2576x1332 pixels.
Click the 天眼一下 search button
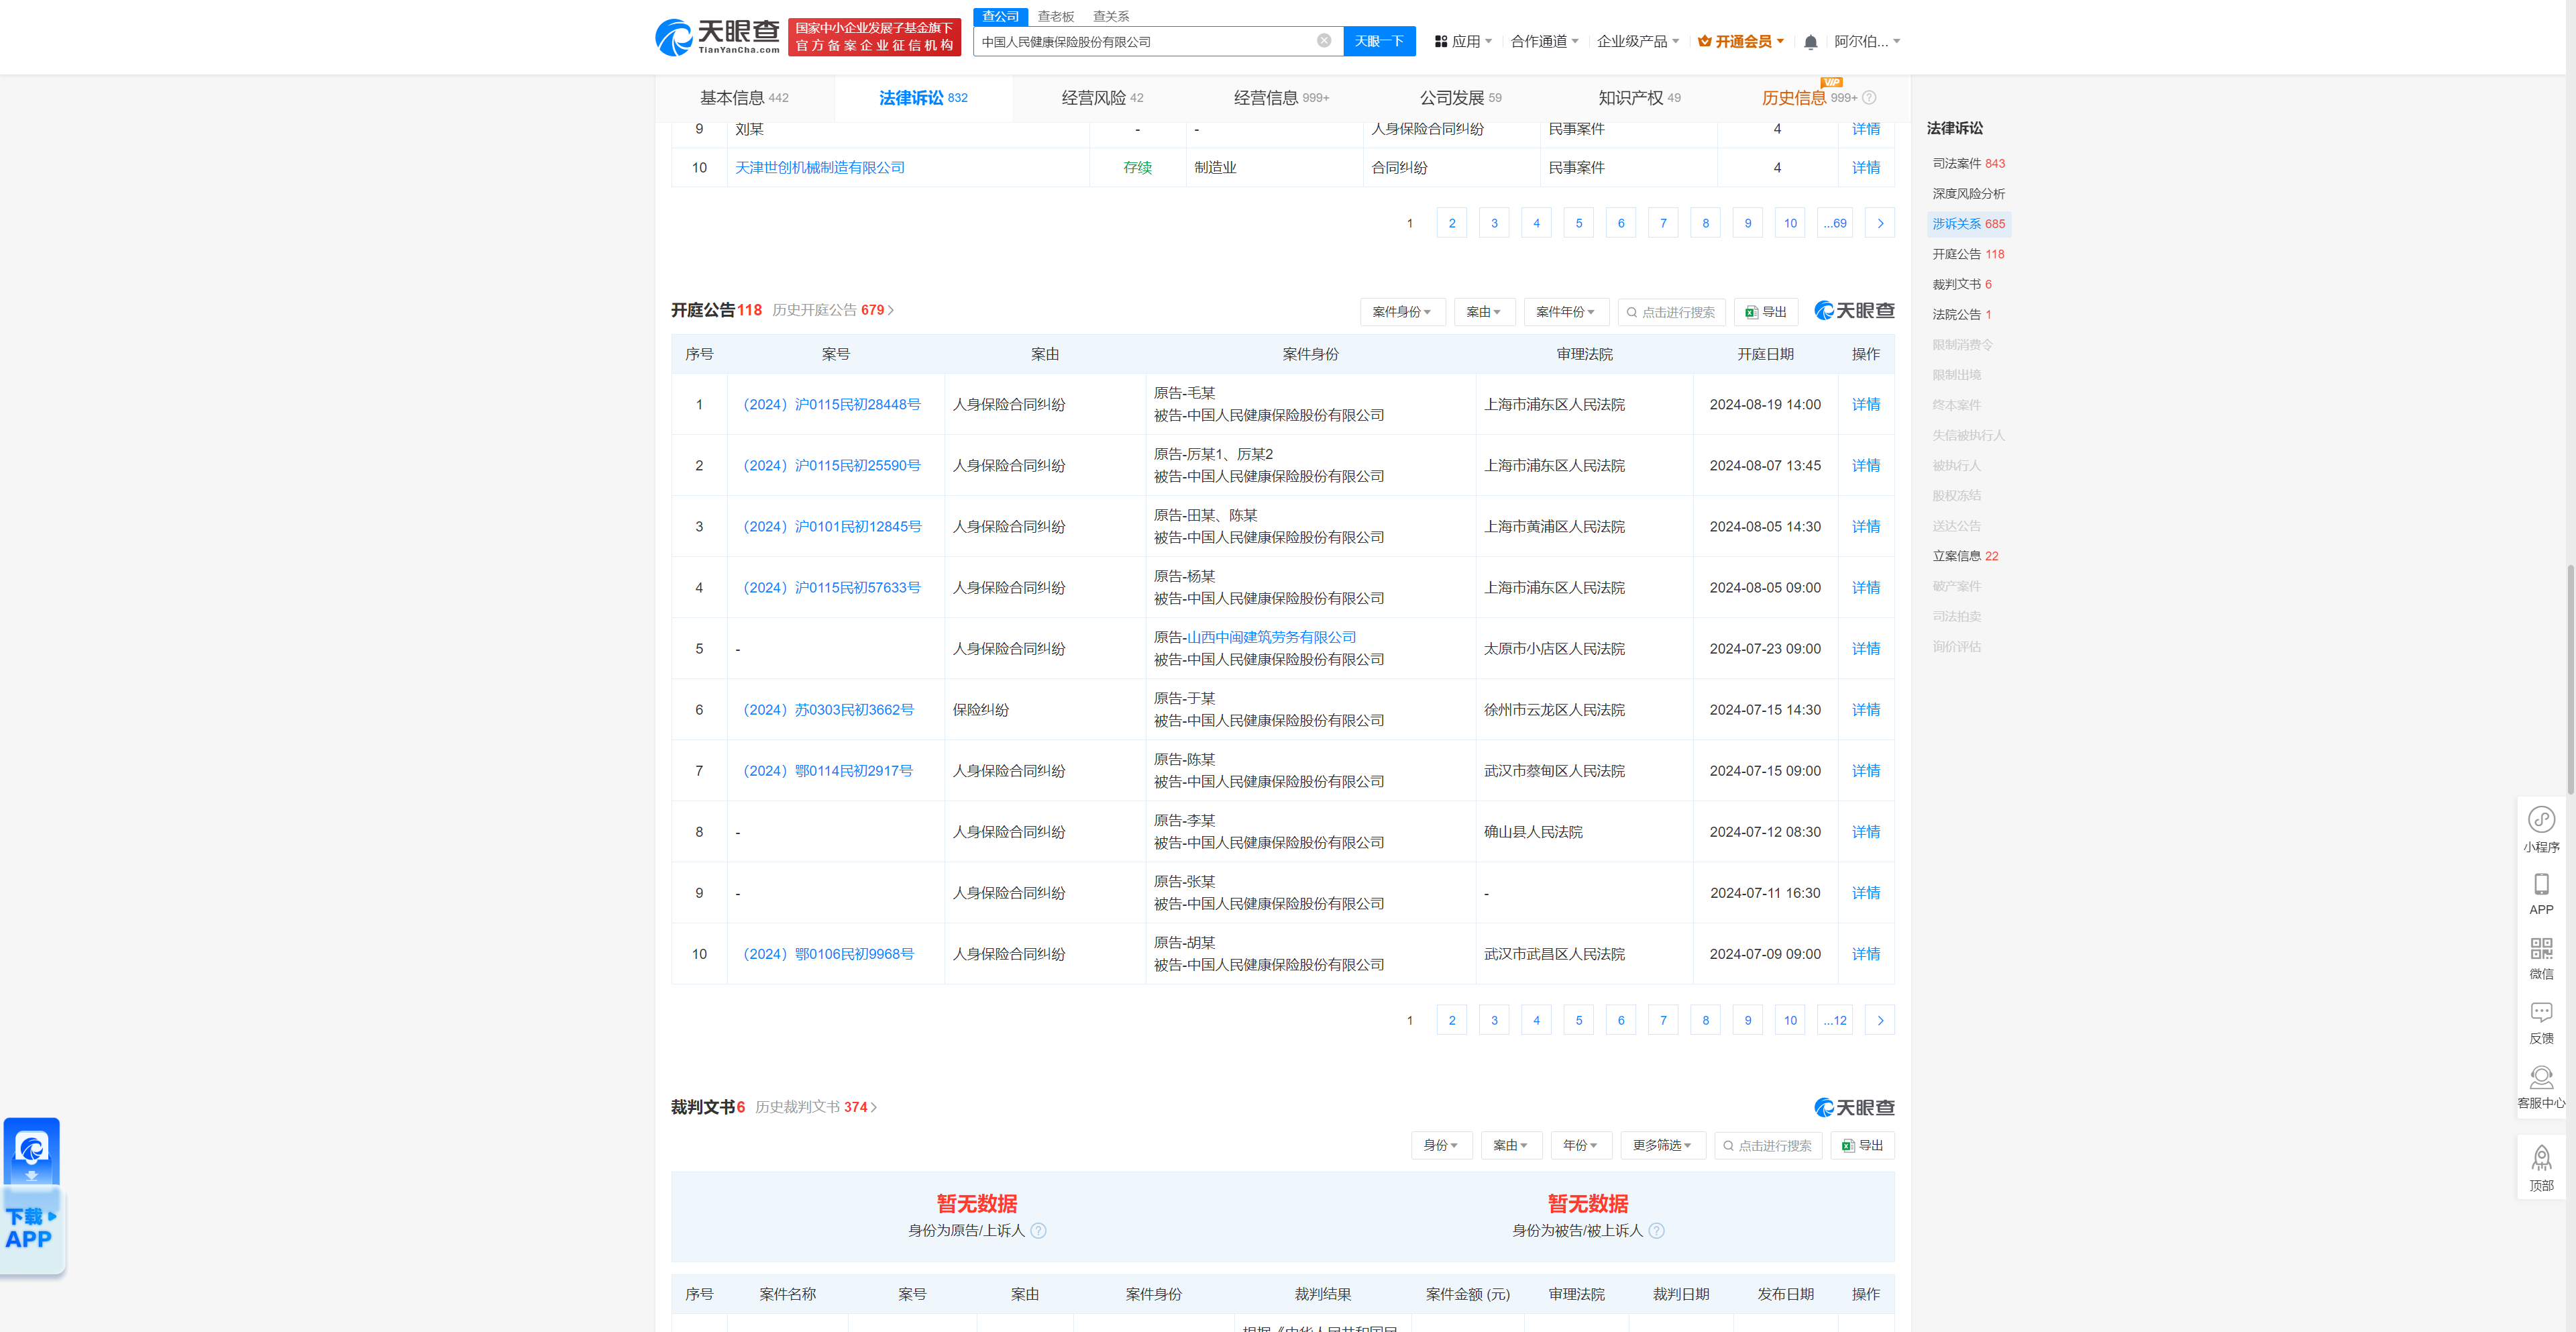[x=1379, y=41]
